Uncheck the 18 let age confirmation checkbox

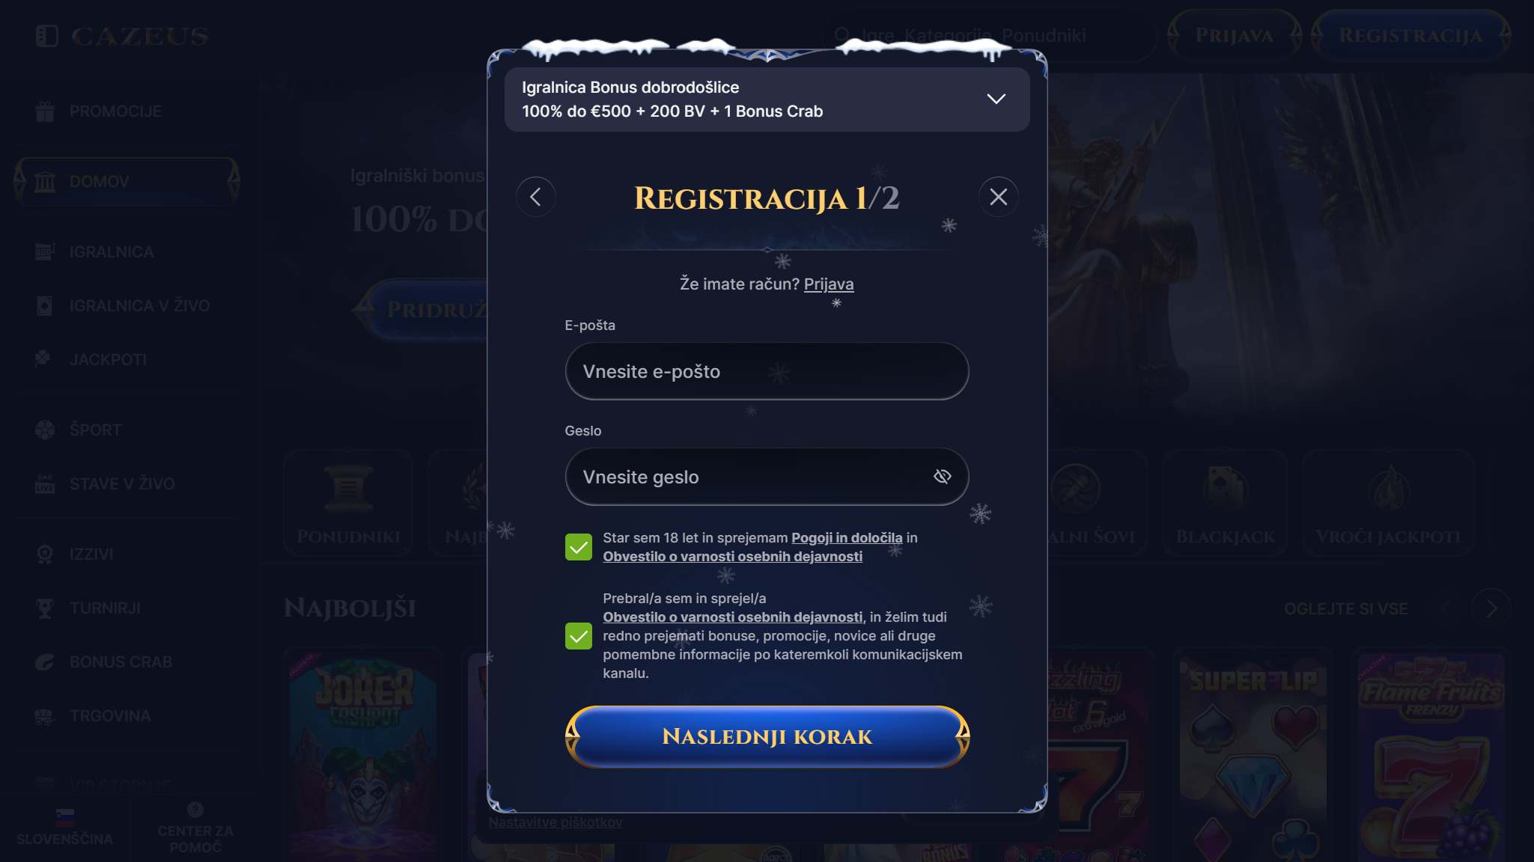tap(578, 547)
